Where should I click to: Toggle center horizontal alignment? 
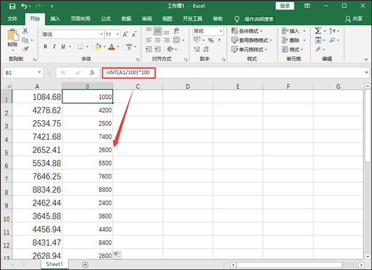[x=158, y=40]
